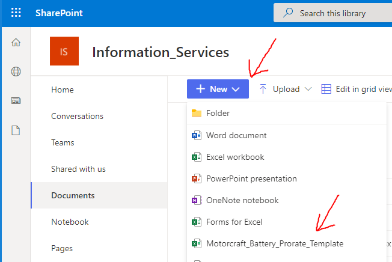Click the yellow Folder icon

click(197, 113)
